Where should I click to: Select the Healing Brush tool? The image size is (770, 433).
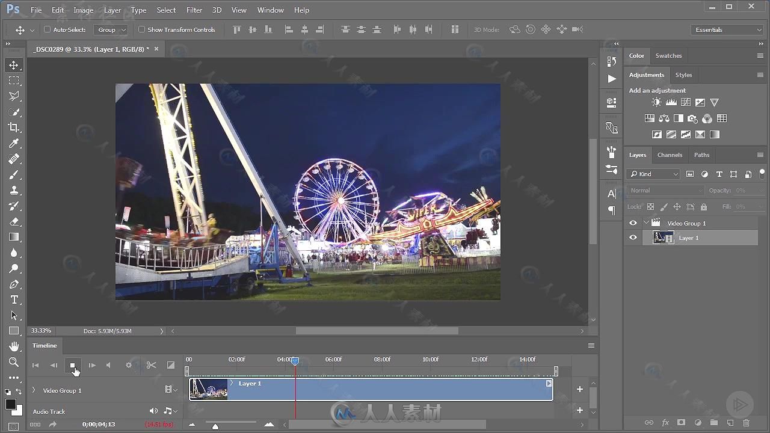point(14,159)
